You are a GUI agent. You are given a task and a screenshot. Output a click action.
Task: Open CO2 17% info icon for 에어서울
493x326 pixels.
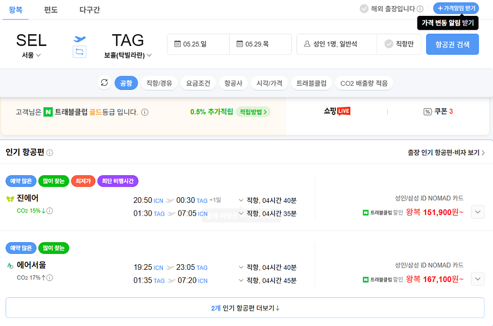click(x=50, y=277)
